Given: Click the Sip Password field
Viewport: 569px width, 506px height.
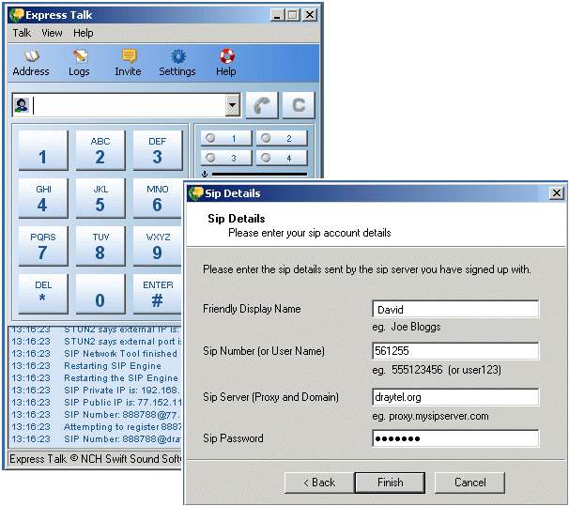Looking at the screenshot, I should point(455,438).
